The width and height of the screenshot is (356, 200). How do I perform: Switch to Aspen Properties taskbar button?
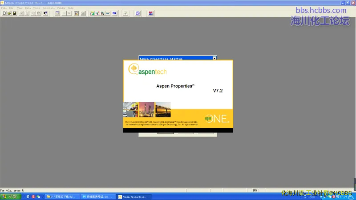pyautogui.click(x=133, y=196)
